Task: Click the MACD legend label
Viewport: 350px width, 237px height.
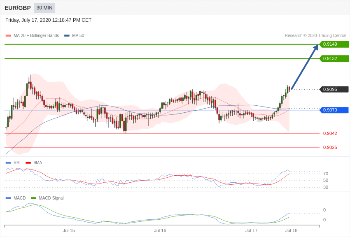Action: [20, 198]
